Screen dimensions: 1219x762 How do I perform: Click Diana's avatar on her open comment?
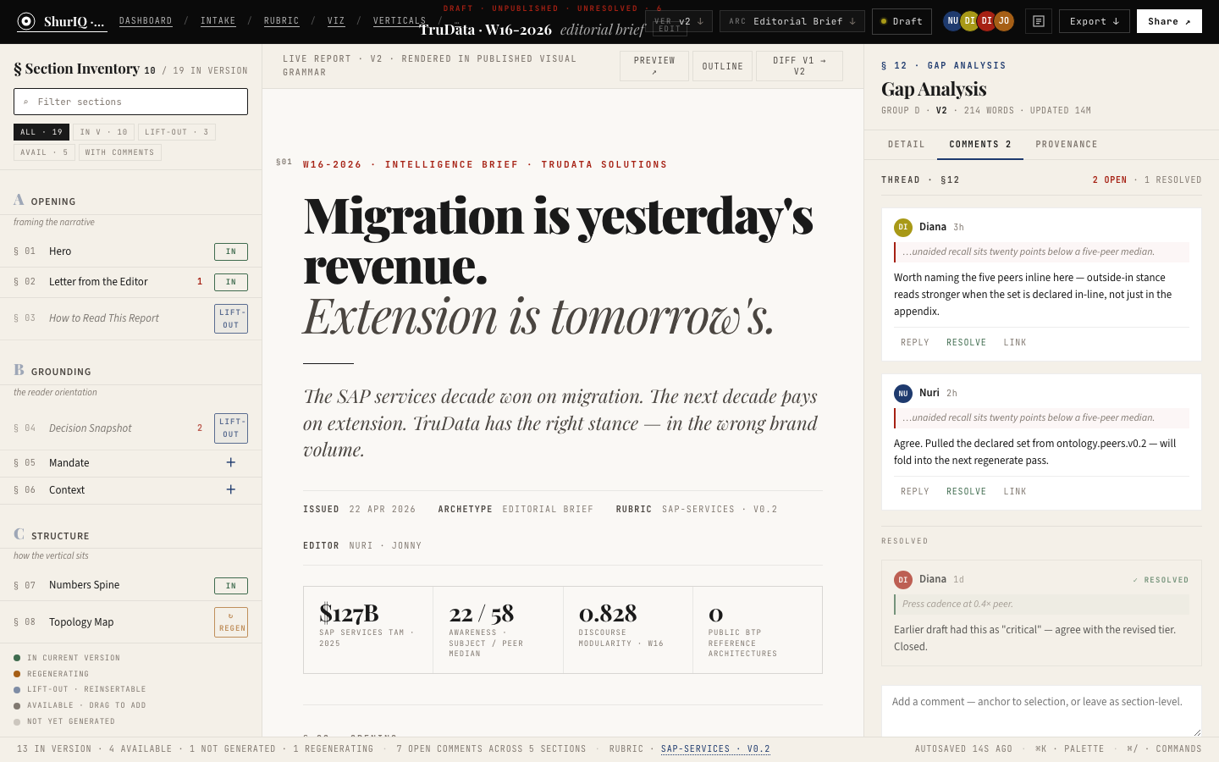point(902,227)
